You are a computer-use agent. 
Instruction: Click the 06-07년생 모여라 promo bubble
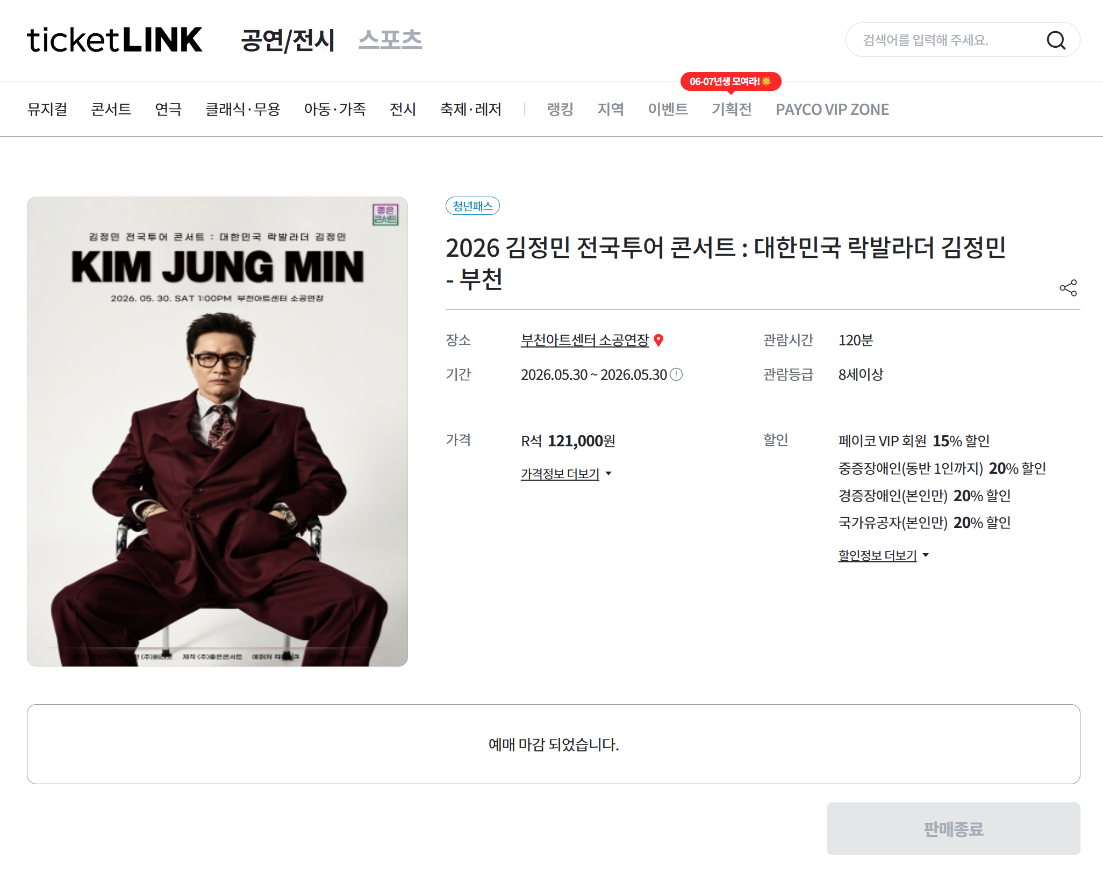point(730,82)
